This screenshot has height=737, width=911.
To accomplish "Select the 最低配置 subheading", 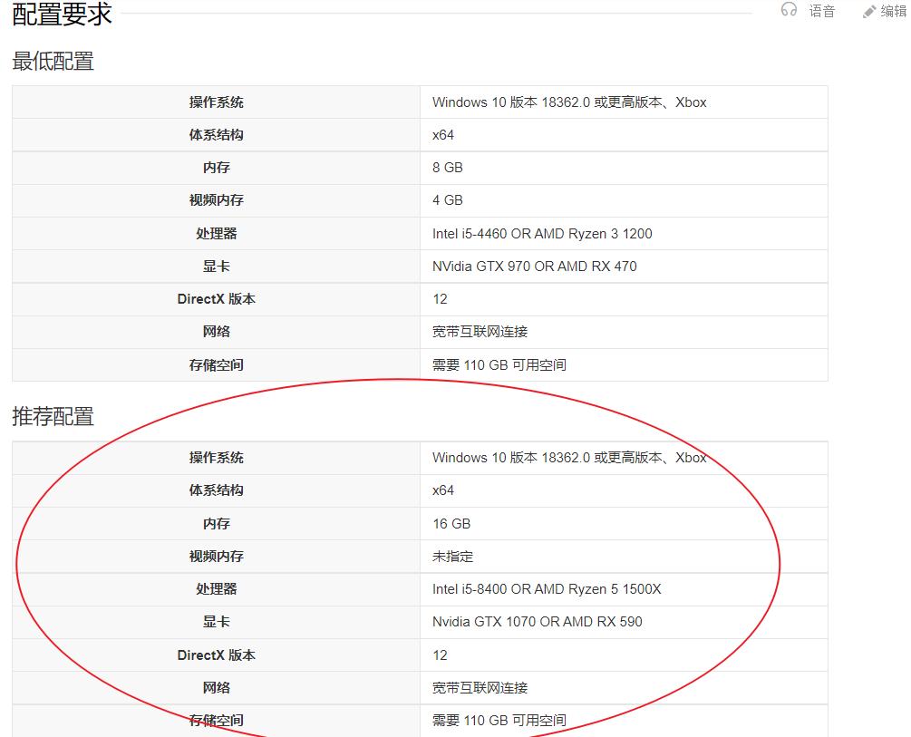I will coord(53,61).
